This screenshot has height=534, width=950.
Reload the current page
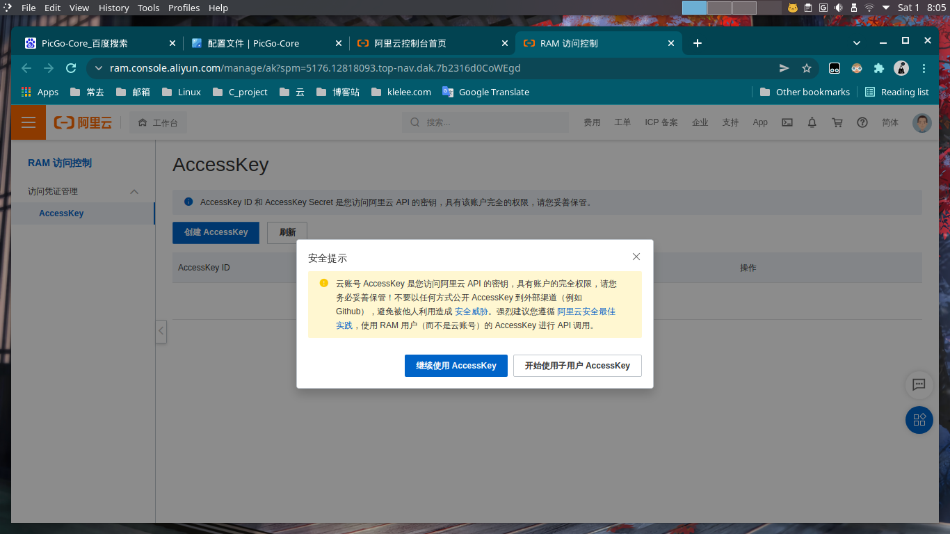pyautogui.click(x=71, y=68)
